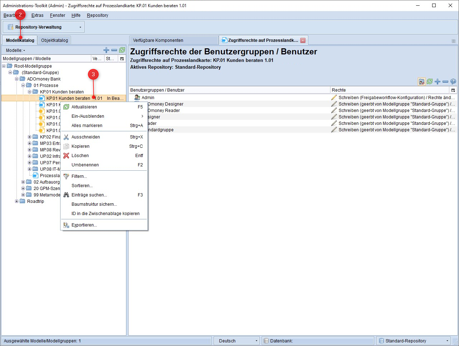This screenshot has width=459, height=346.
Task: Choose Baumstruktur sichern... from the context menu
Action: tap(104, 204)
